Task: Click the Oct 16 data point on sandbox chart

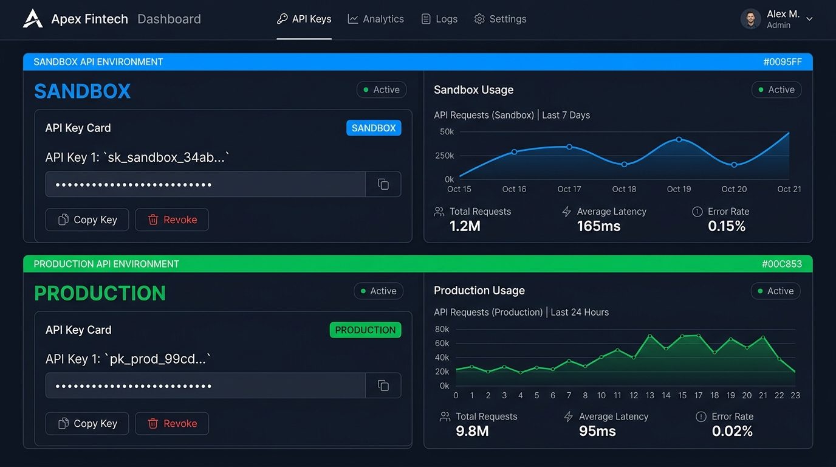Action: (514, 151)
